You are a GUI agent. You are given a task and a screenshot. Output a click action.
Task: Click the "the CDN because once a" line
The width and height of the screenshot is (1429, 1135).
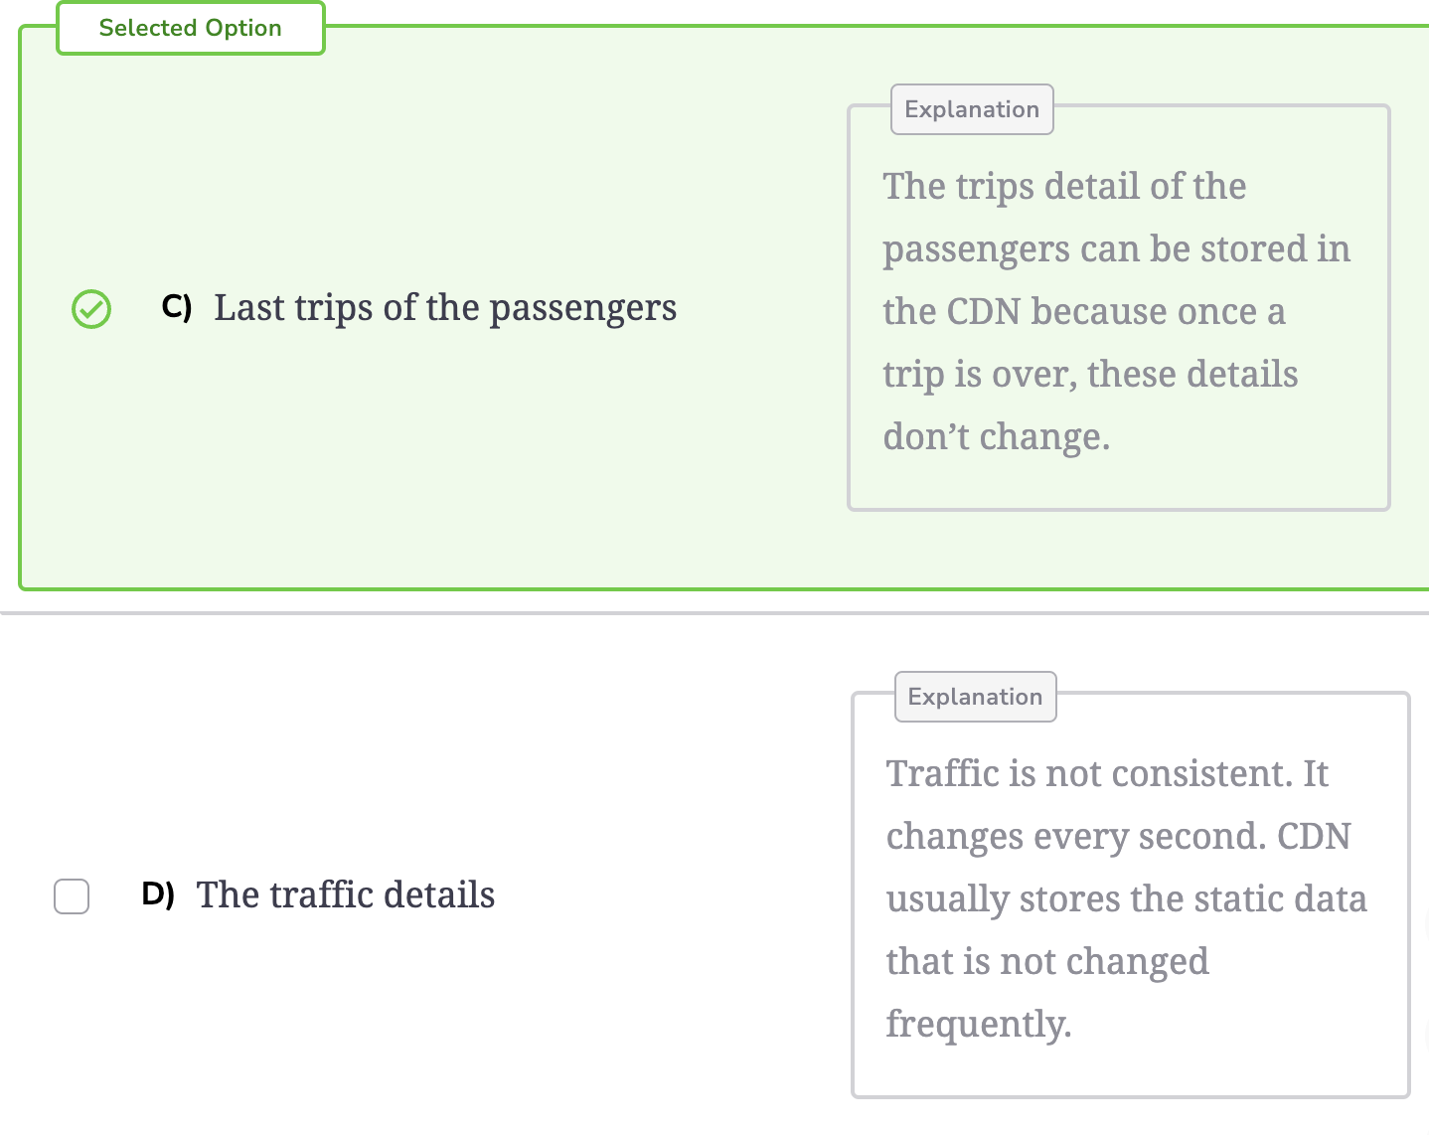[1084, 312]
